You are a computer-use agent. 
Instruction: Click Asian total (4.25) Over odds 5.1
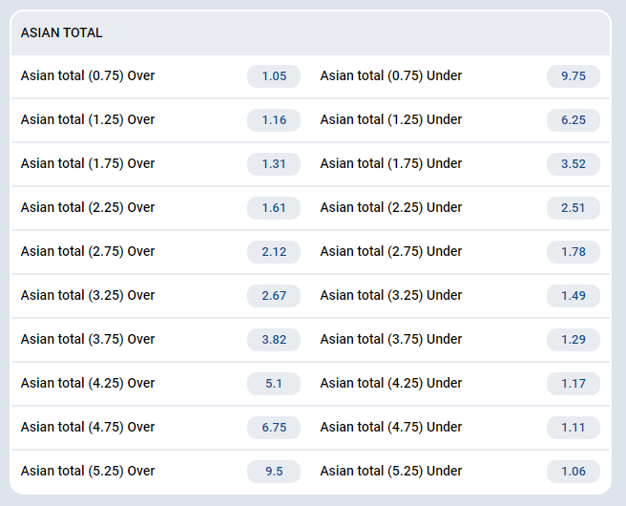(273, 384)
